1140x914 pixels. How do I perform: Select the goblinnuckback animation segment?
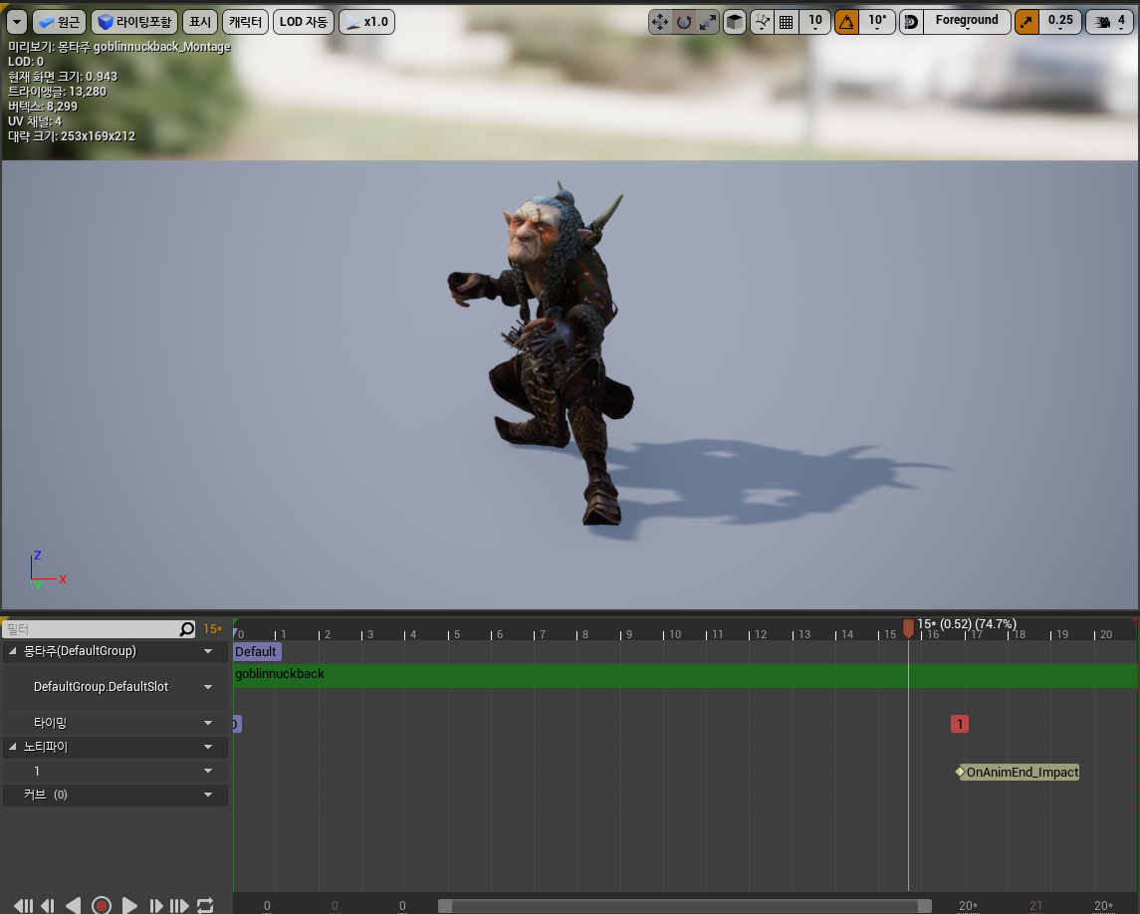(x=685, y=675)
